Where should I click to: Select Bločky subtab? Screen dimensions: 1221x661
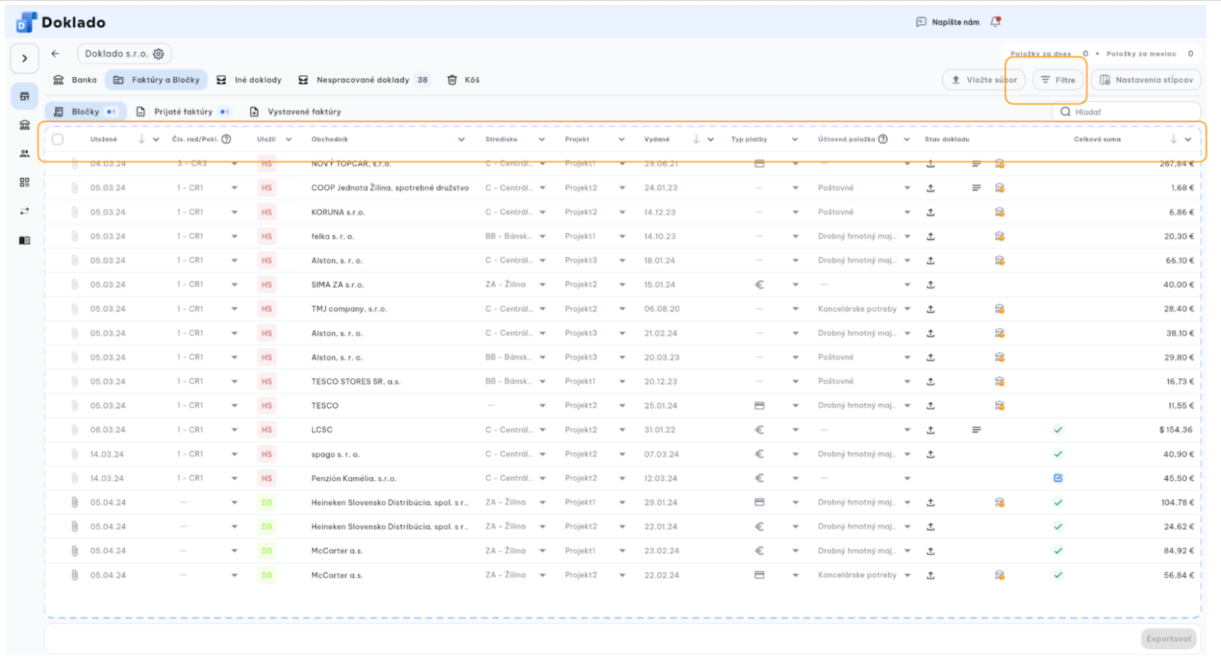85,111
